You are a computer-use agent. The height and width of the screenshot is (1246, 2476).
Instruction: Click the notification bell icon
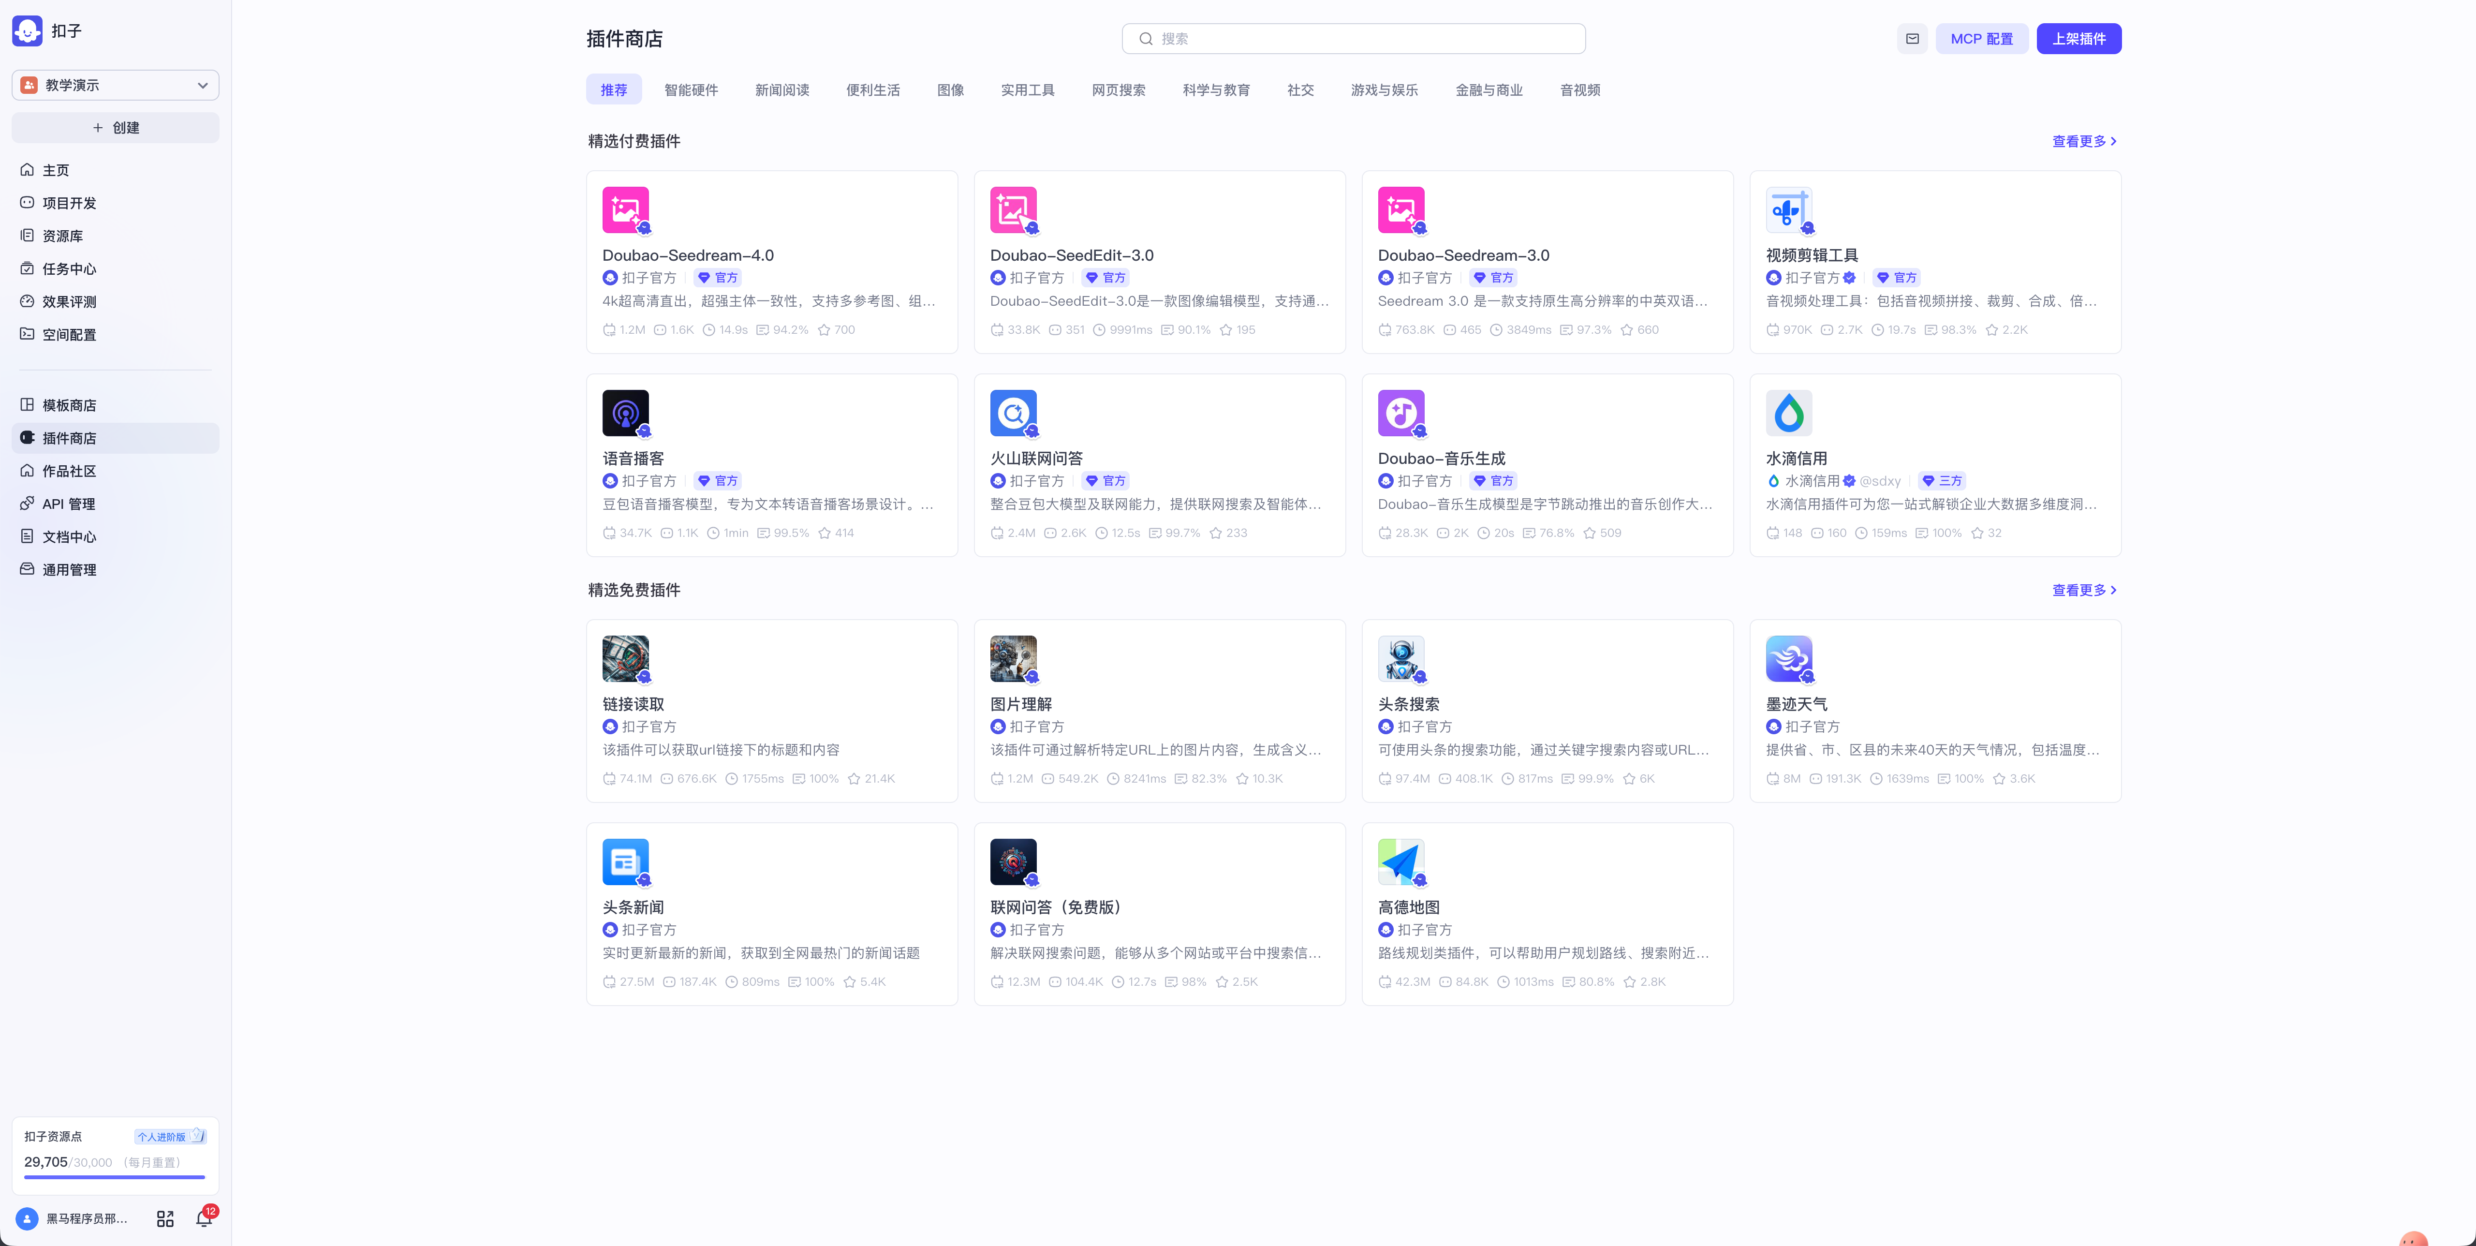tap(203, 1218)
